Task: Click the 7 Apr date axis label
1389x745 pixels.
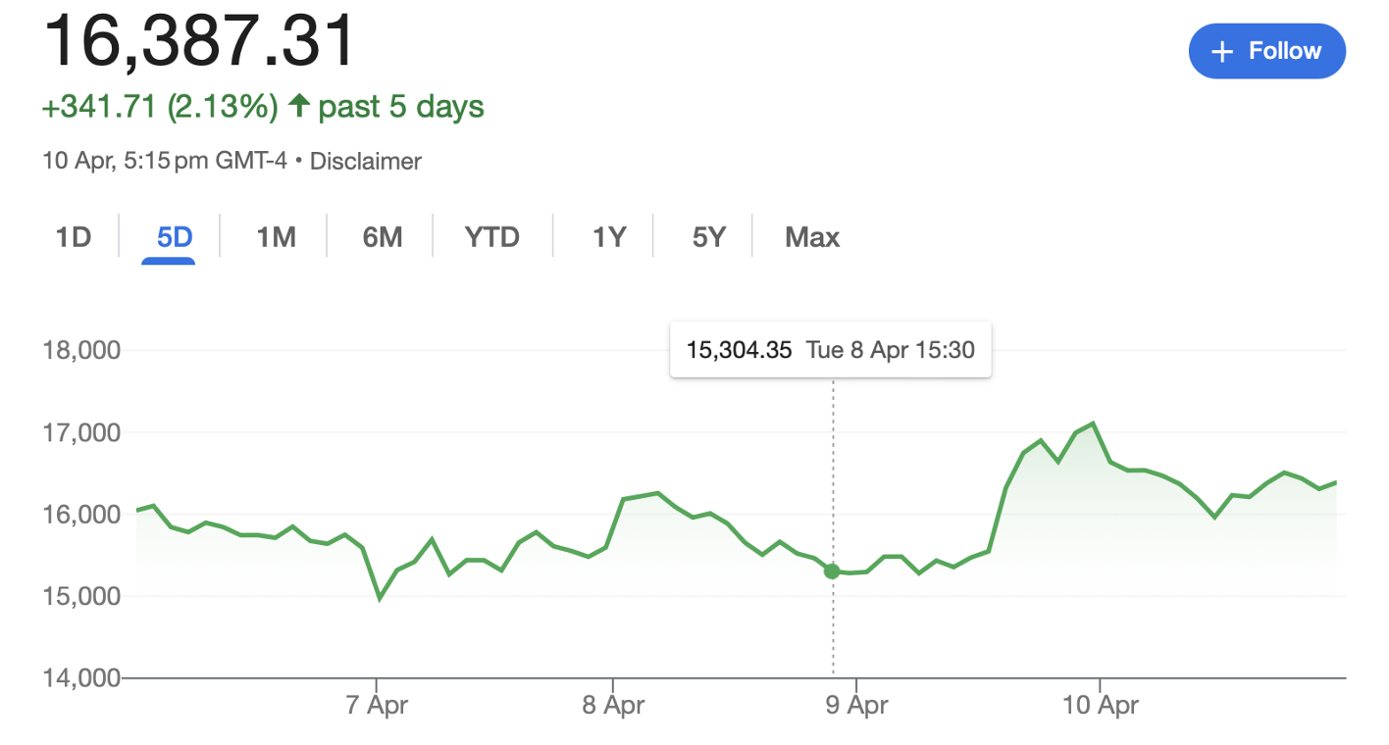Action: click(377, 706)
